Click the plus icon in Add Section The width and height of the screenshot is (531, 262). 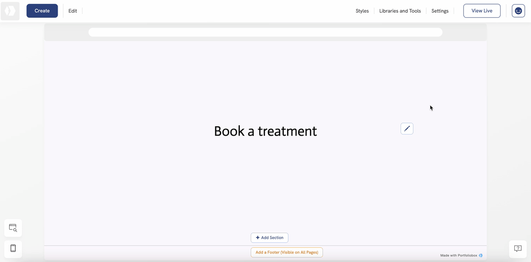tap(257, 238)
